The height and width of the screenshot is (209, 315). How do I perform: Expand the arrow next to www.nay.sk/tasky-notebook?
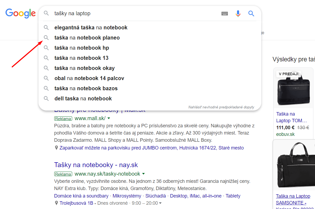(143, 174)
